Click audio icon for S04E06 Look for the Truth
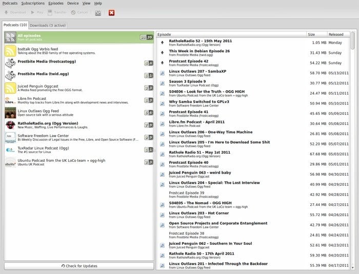The image size is (359, 274). [x=163, y=93]
